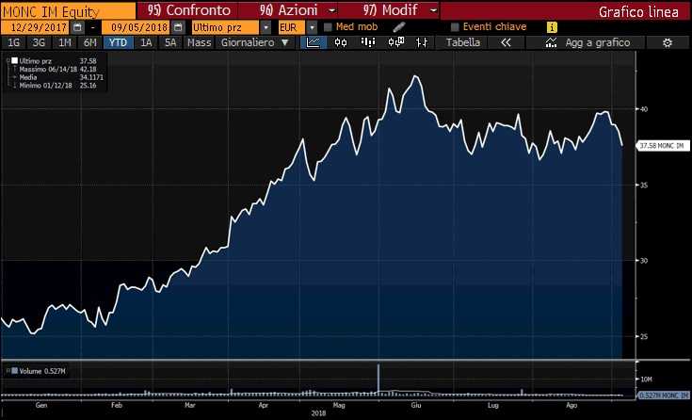Select the 6M time range
Image resolution: width=692 pixels, height=420 pixels.
click(x=89, y=42)
